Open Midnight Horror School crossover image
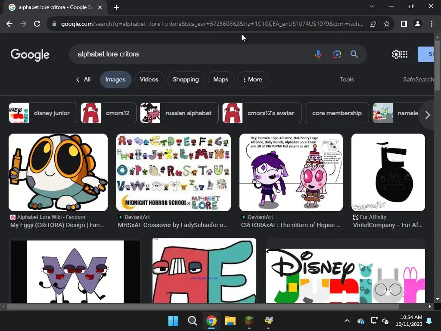This screenshot has width=441, height=331. click(174, 172)
